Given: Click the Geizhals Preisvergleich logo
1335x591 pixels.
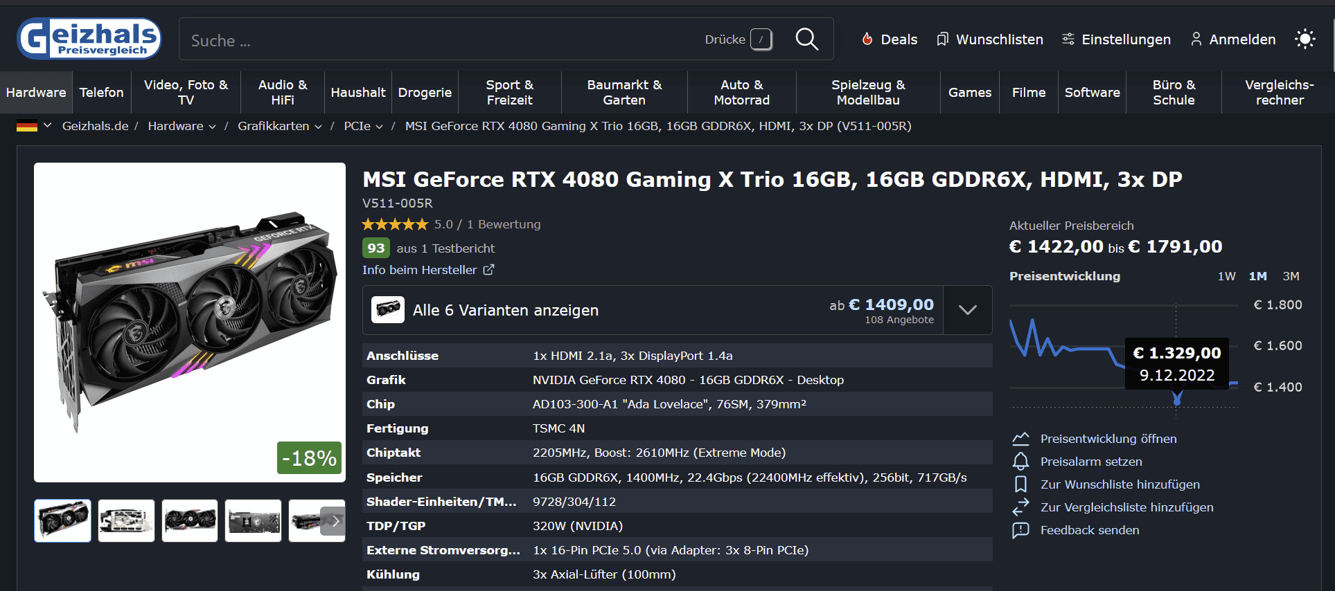Looking at the screenshot, I should [x=89, y=39].
